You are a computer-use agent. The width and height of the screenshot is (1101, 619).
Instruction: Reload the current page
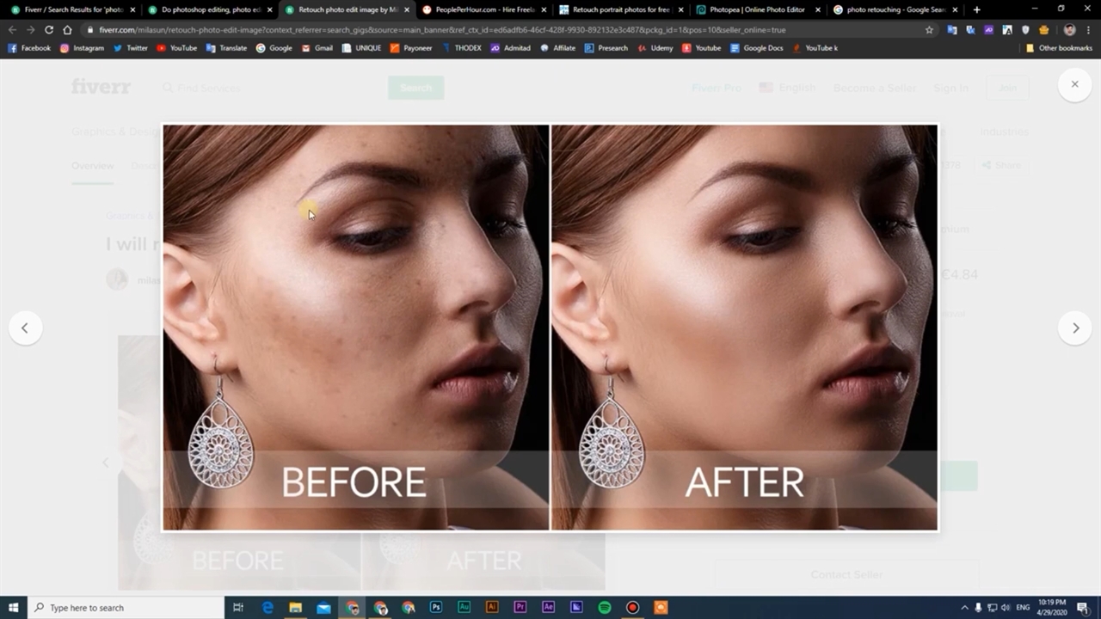[x=49, y=29]
